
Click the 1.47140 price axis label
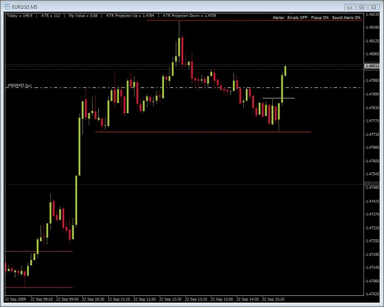pos(372,268)
